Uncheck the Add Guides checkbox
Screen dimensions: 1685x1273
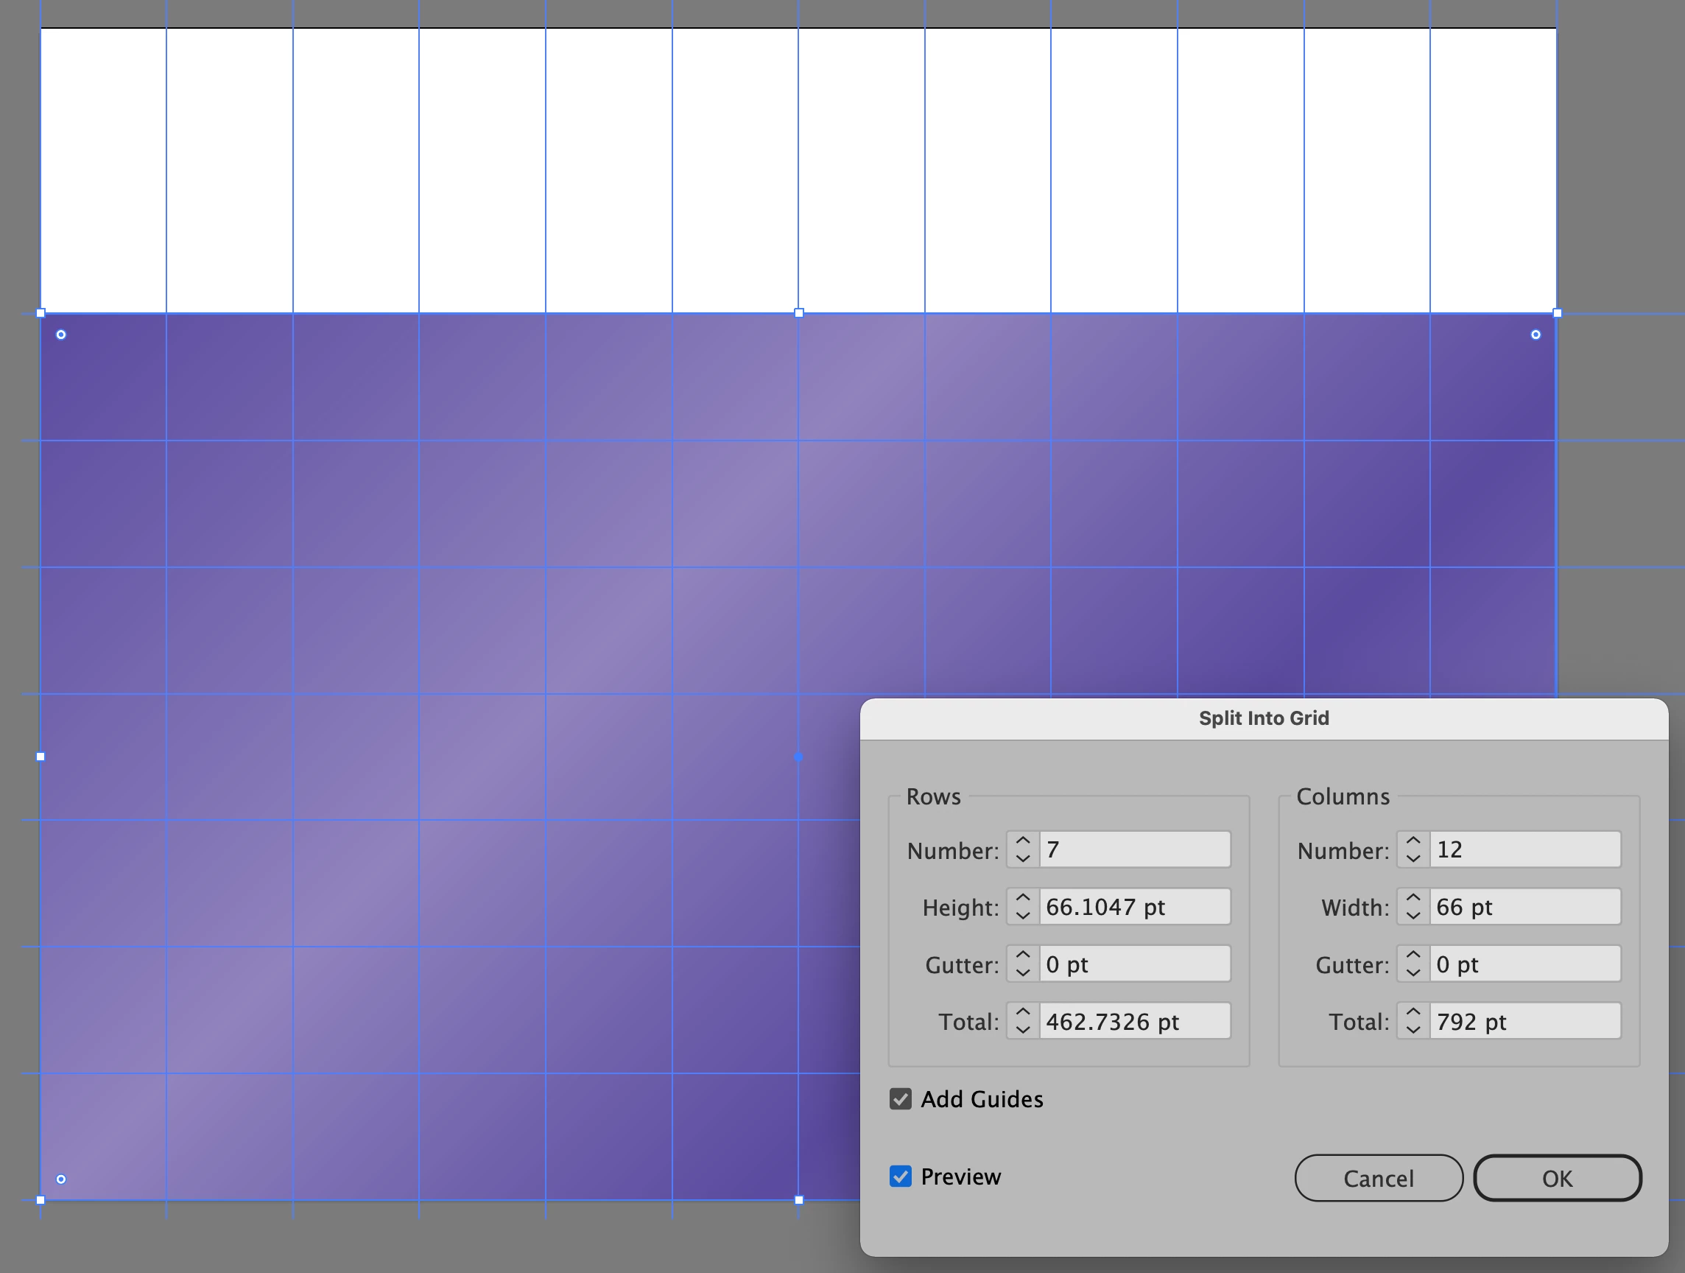coord(901,1099)
